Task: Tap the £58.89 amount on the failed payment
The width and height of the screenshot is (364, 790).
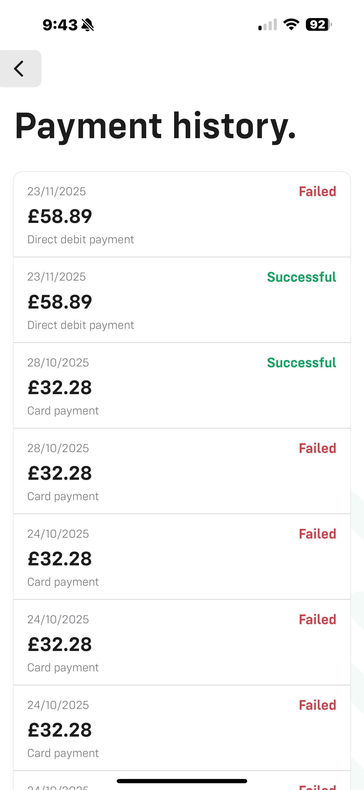Action: click(60, 216)
